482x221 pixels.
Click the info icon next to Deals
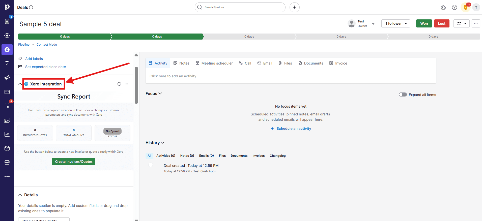tap(31, 7)
